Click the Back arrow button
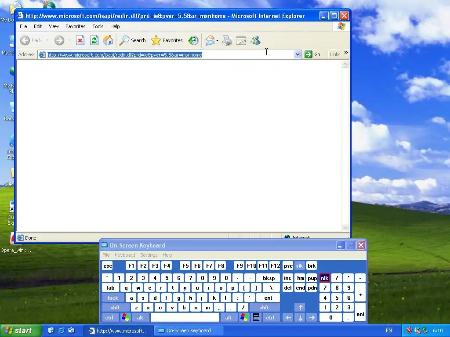Viewport: 450px width, 337px height. click(x=31, y=40)
